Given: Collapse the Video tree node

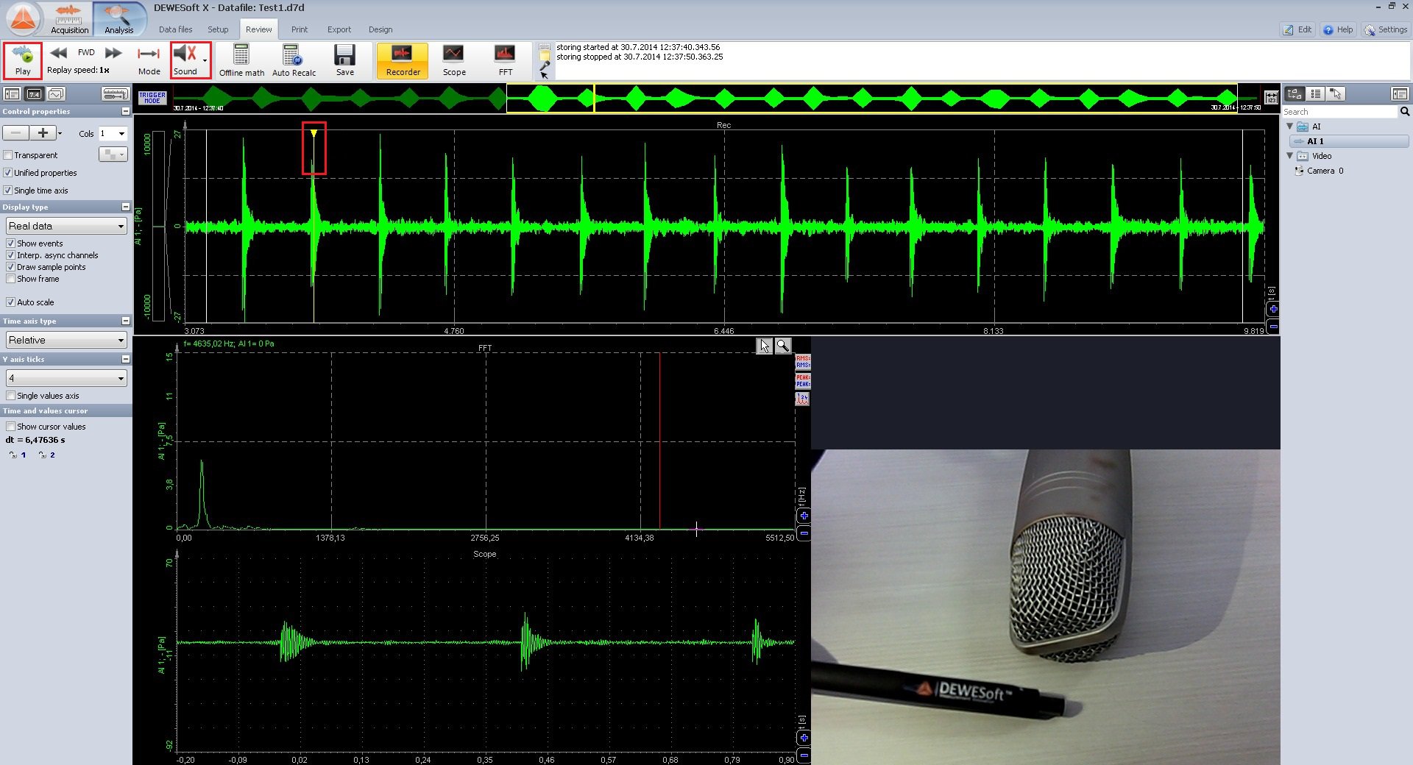Looking at the screenshot, I should click(x=1289, y=156).
